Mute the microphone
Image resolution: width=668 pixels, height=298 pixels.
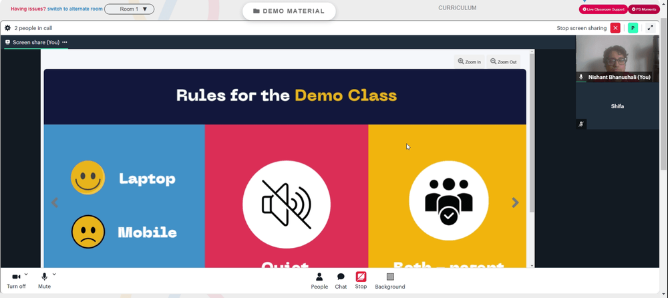(x=44, y=281)
